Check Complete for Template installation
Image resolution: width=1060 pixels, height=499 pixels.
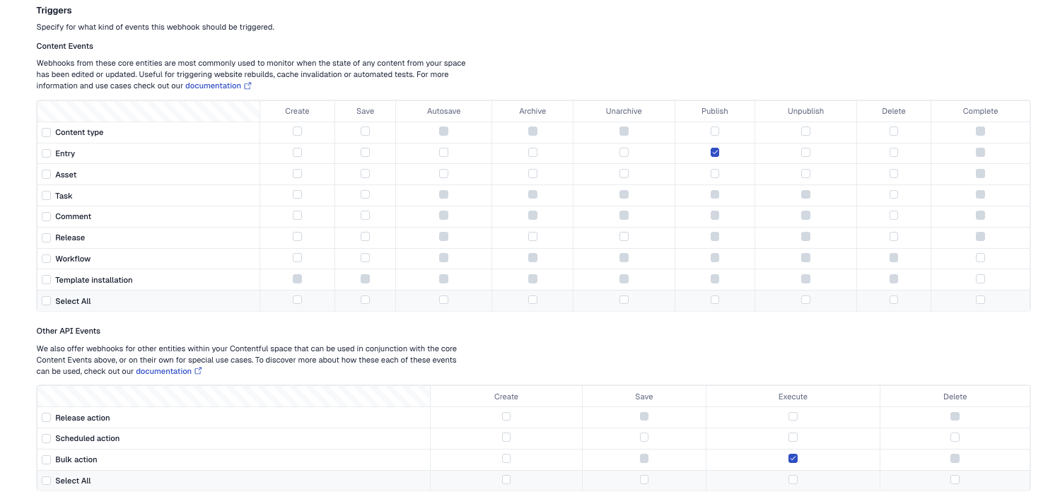[x=980, y=279]
